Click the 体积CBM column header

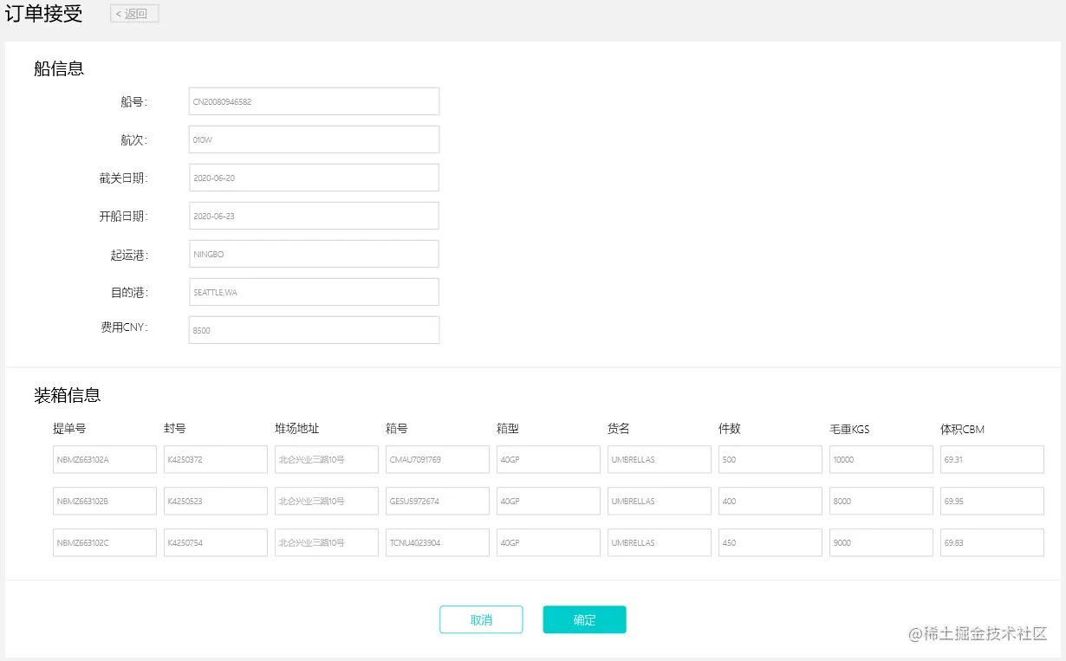[x=963, y=429]
